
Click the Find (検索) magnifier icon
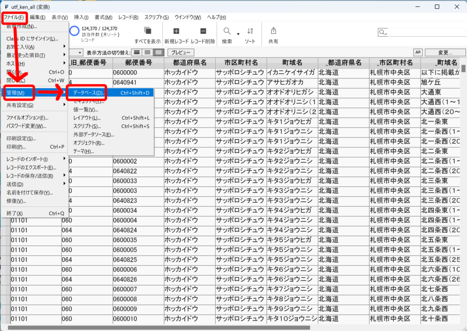pyautogui.click(x=227, y=31)
